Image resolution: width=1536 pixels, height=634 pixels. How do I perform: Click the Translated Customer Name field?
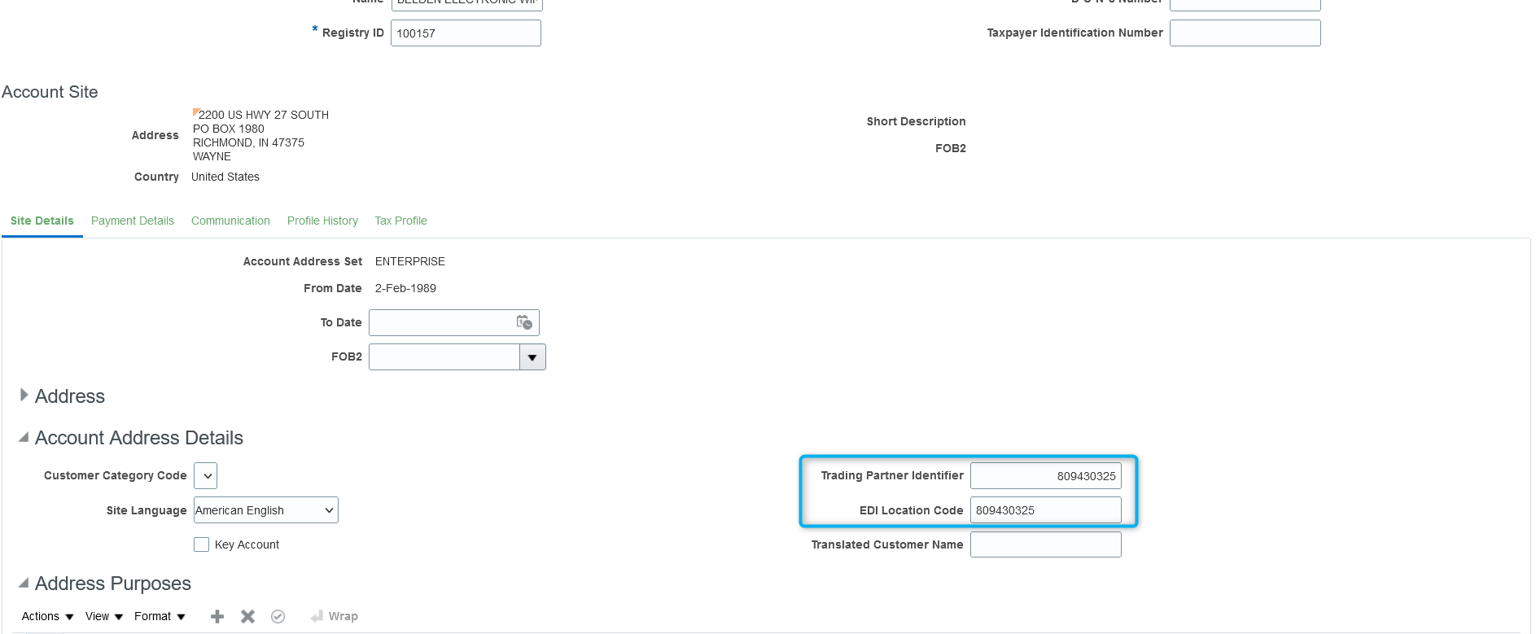1046,544
